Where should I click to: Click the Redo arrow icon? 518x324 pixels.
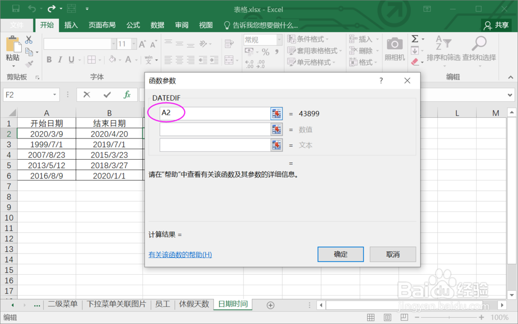pos(51,9)
